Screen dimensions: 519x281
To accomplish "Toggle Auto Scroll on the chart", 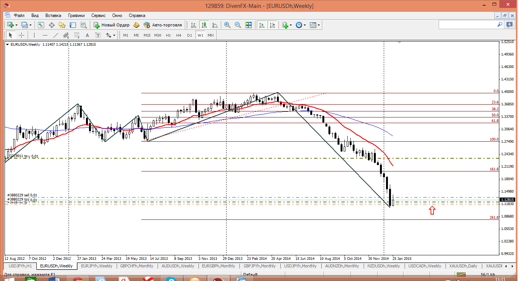I will [262, 25].
